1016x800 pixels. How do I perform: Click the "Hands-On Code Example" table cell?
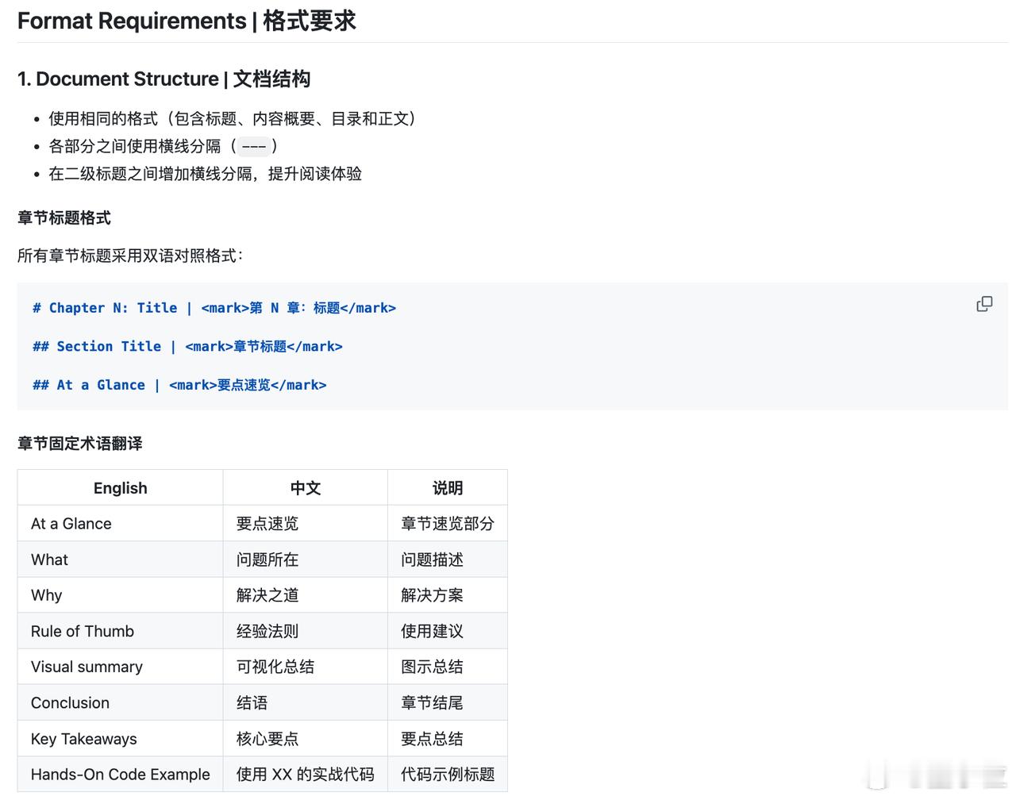click(x=121, y=775)
